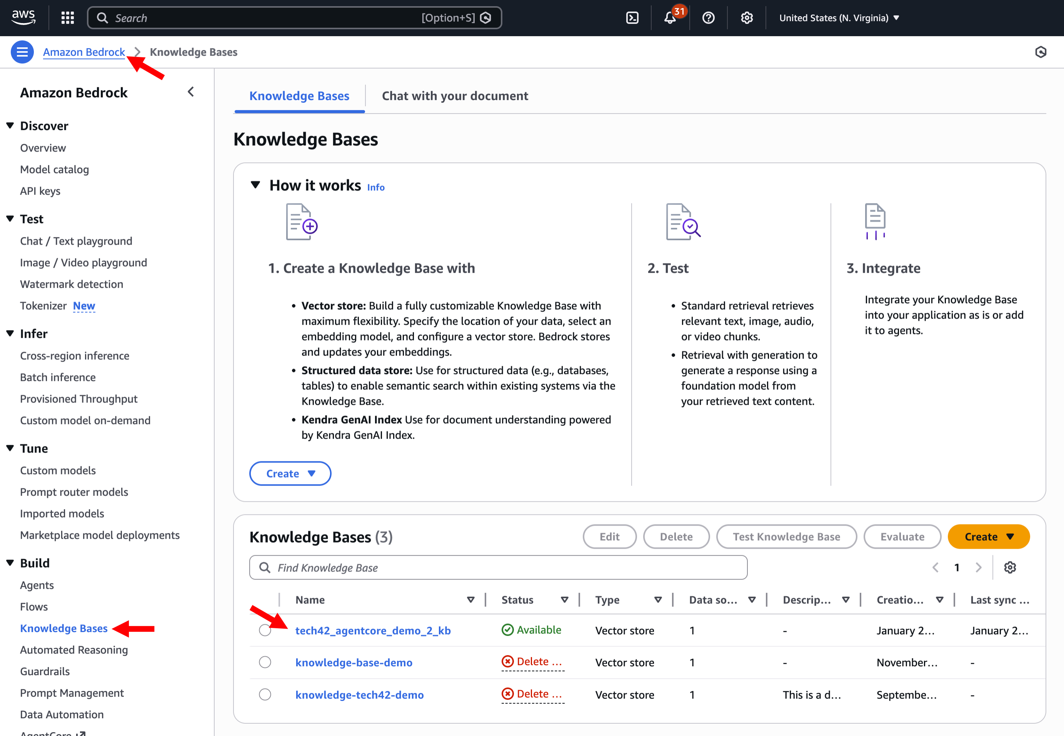
Task: Select knowledge-tech42-demo radio button
Action: pyautogui.click(x=265, y=694)
